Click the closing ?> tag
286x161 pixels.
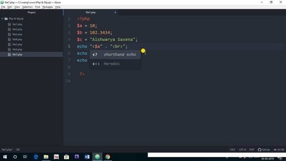click(x=82, y=74)
